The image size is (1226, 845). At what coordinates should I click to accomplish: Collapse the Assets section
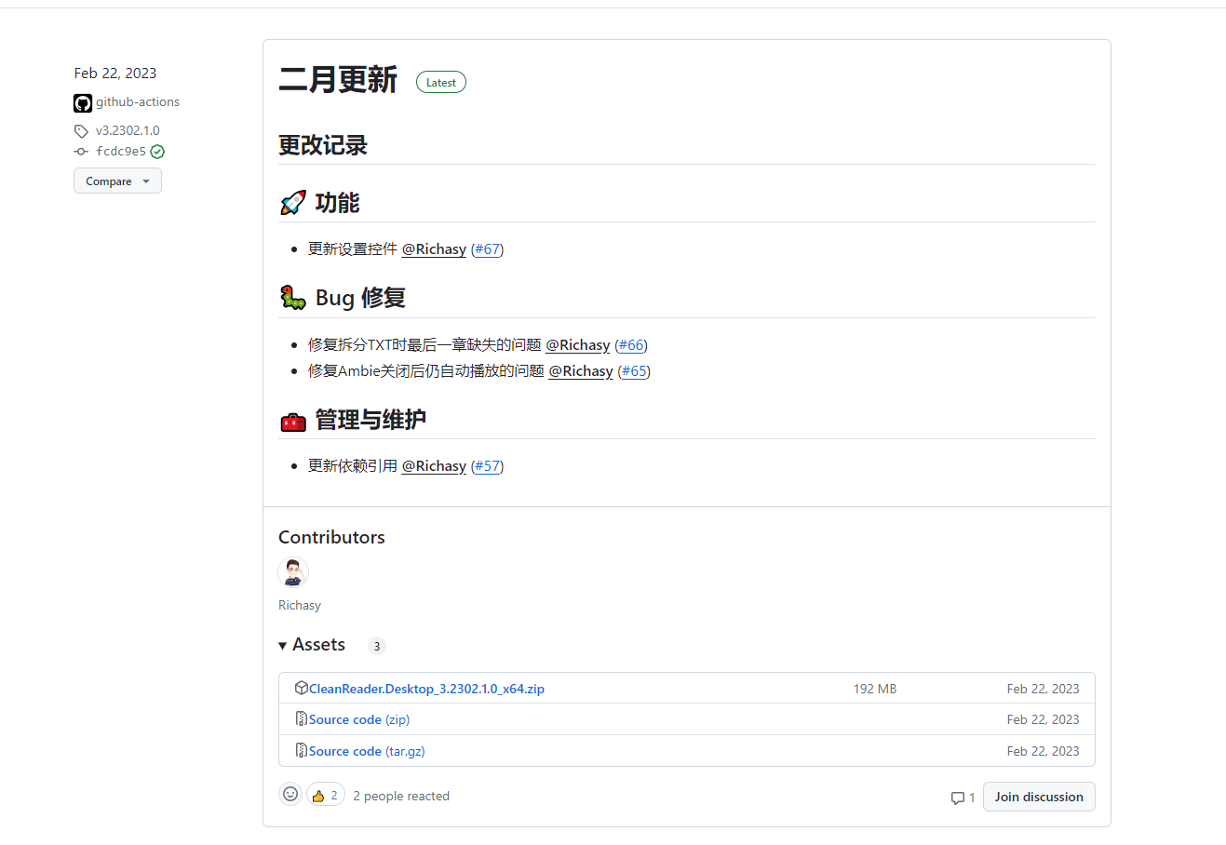click(x=312, y=645)
